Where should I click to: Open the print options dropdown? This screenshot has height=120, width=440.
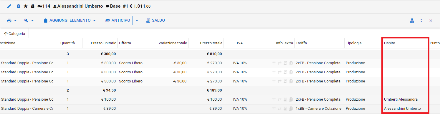click(11, 21)
